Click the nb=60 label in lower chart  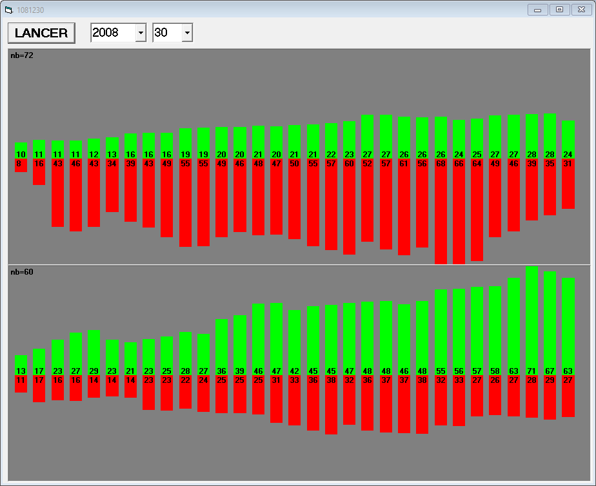(x=22, y=272)
